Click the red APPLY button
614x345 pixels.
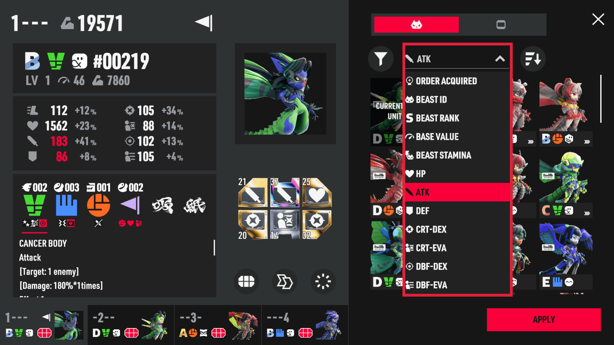point(544,319)
